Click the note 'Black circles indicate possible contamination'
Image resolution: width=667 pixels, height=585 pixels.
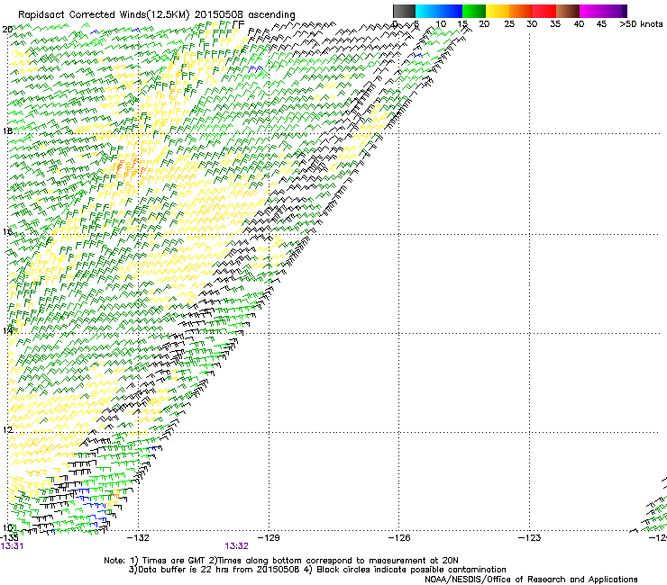pyautogui.click(x=411, y=570)
